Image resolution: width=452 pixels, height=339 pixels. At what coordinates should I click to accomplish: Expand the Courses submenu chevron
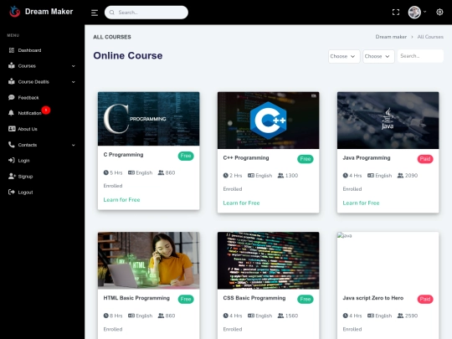74,66
